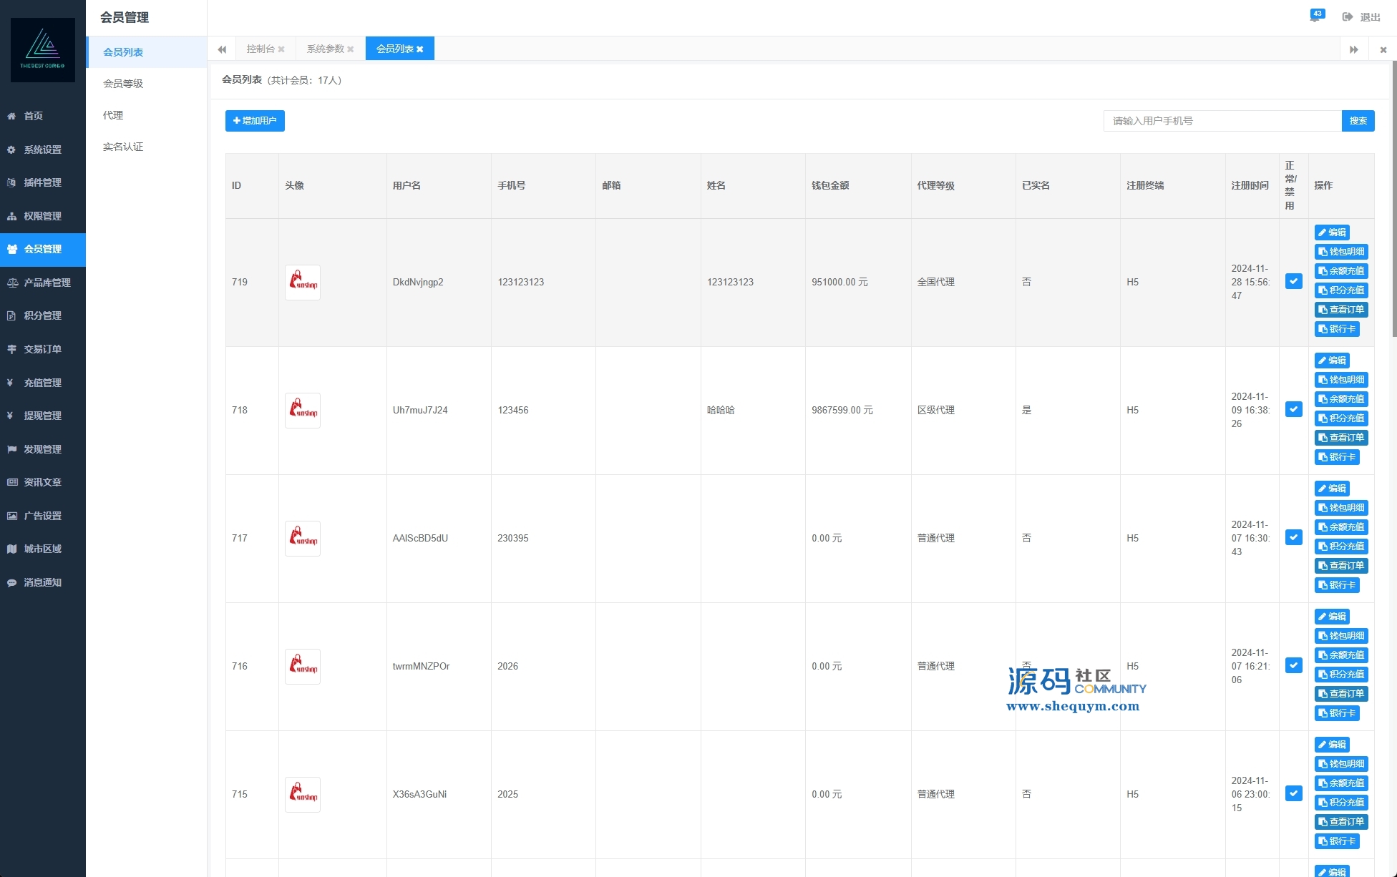Expand 权限管理 menu in sidebar
The height and width of the screenshot is (877, 1397).
point(42,216)
